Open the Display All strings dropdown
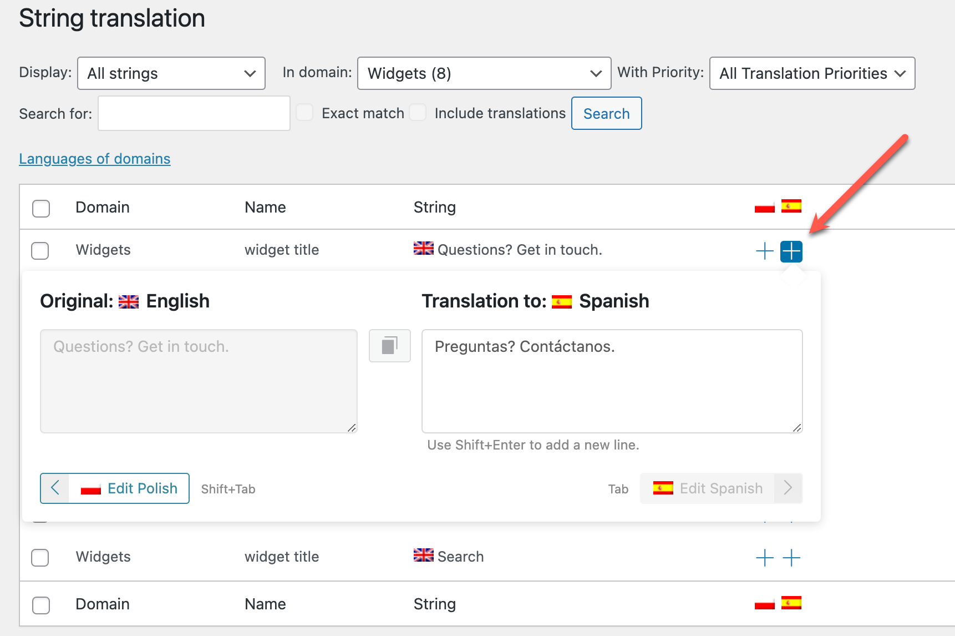This screenshot has width=955, height=636. point(171,73)
